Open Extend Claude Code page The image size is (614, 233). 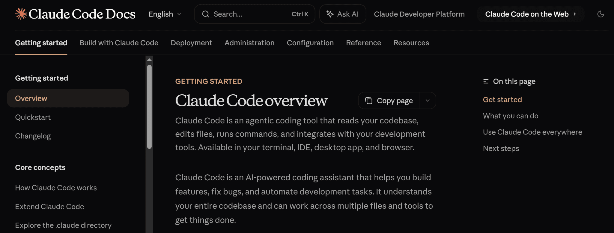click(49, 207)
